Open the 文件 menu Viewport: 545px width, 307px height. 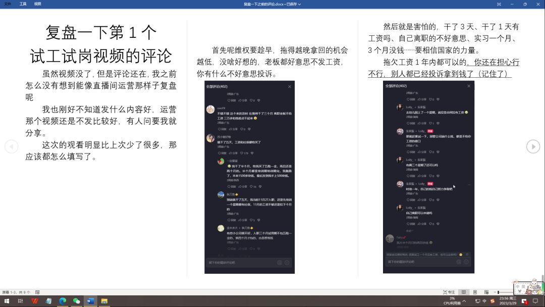(7, 4)
